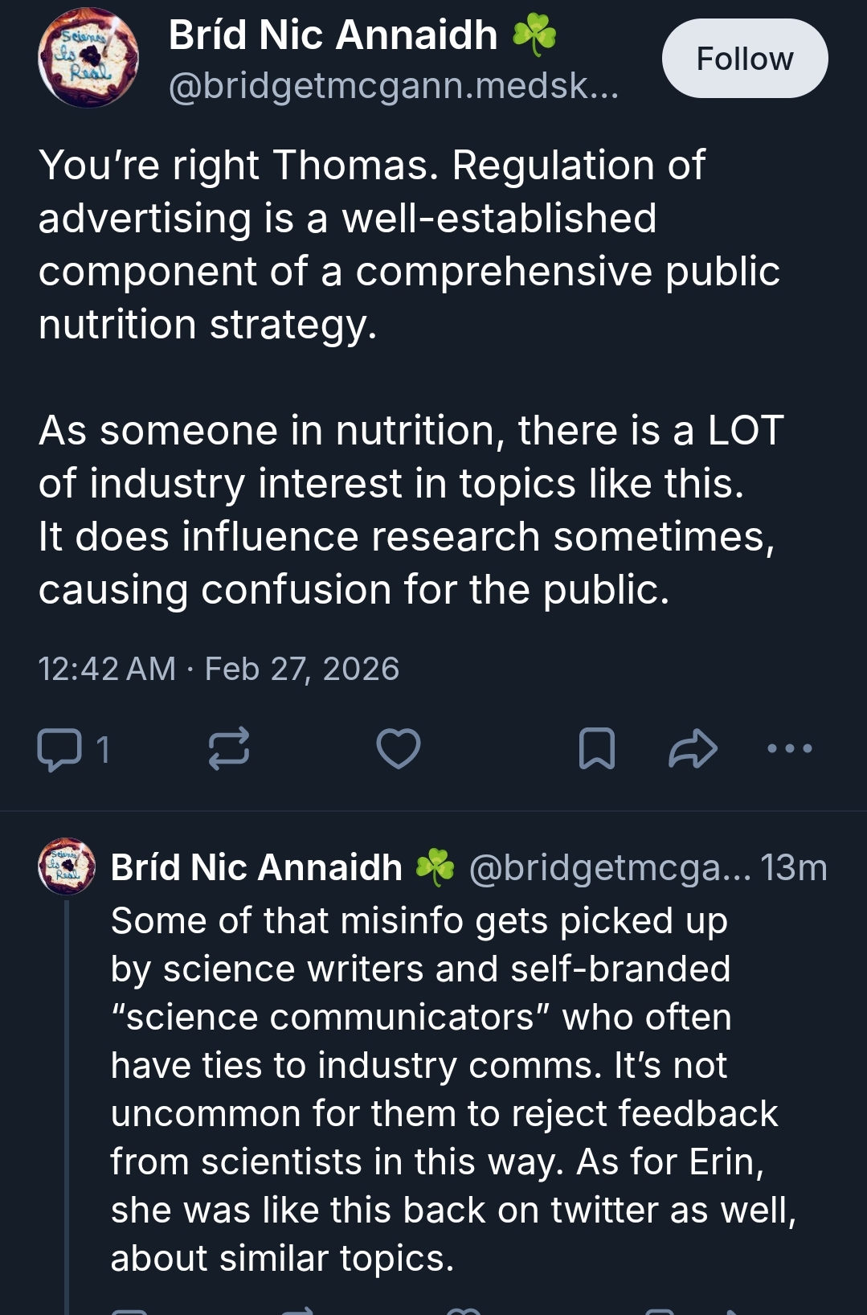The width and height of the screenshot is (867, 1315).
Task: Open the large profile avatar at top
Action: [88, 58]
